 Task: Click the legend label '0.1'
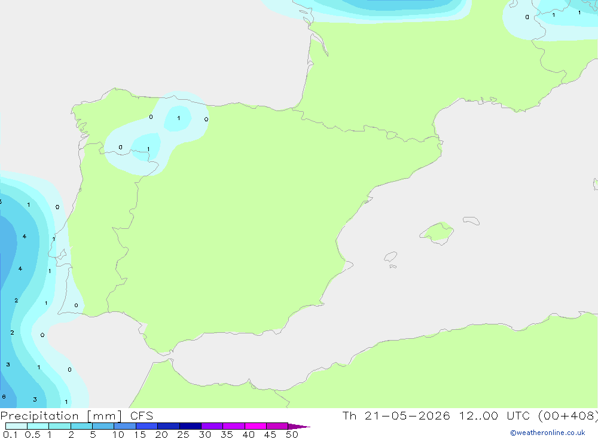coord(10,434)
